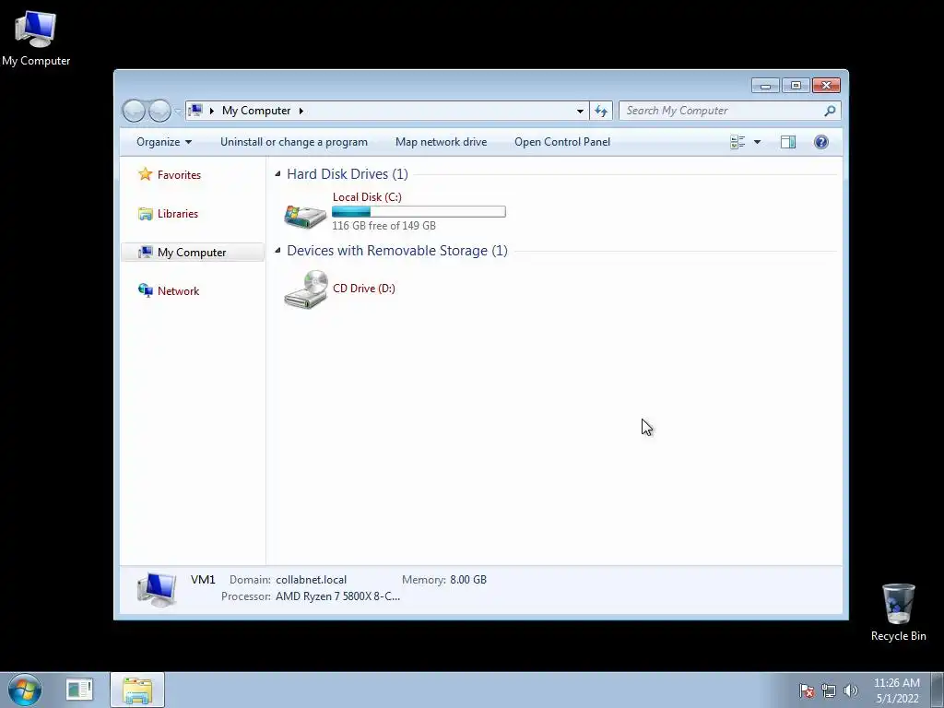
Task: Select Network in the navigation pane
Action: [178, 290]
